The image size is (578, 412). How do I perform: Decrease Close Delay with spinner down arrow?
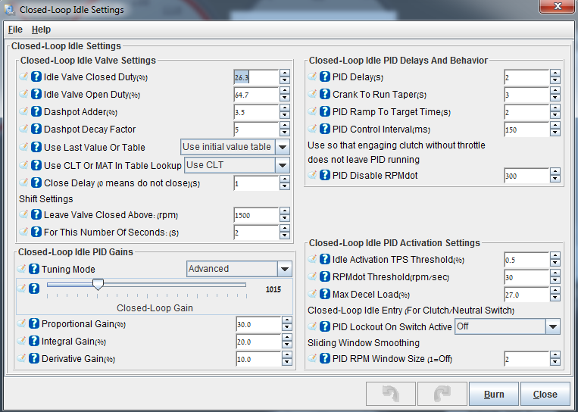[285, 187]
